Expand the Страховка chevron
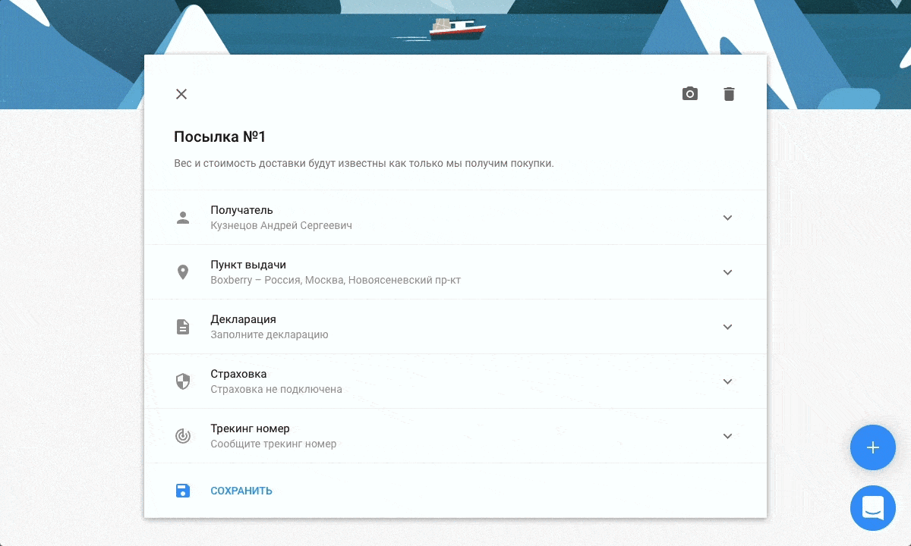 click(727, 381)
